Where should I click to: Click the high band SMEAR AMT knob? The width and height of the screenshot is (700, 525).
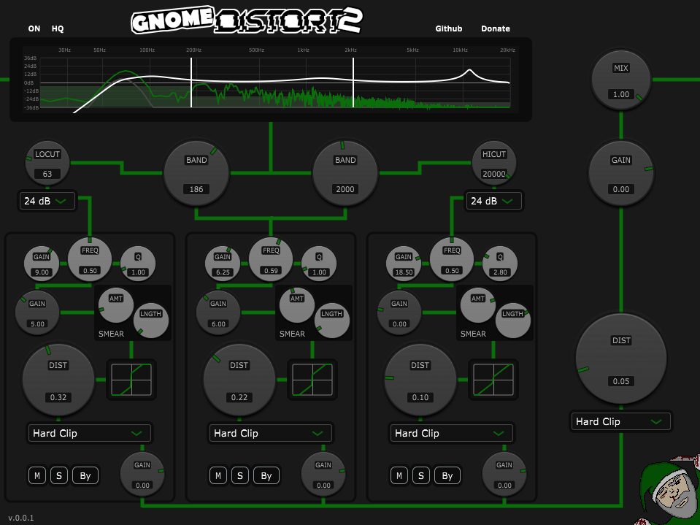[477, 305]
